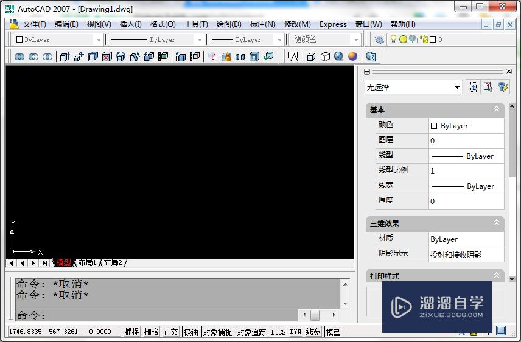This screenshot has height=342, width=521.
Task: Collapse the 三维效果 properties section
Action: 497,222
